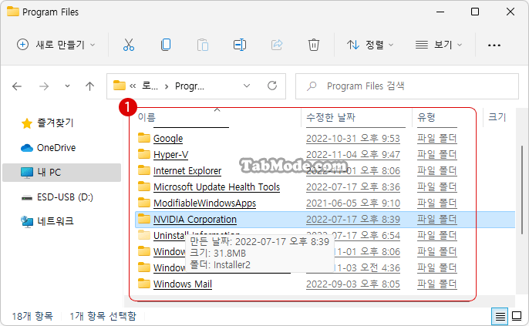
Task: Sort by 이름 column header
Action: [147, 117]
